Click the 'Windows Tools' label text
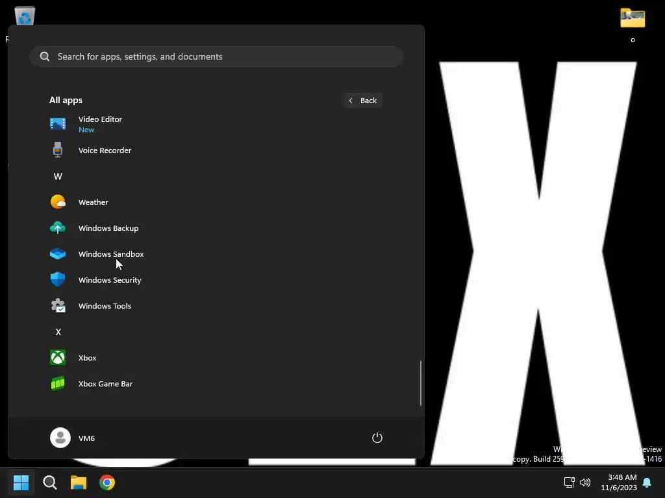This screenshot has width=665, height=498. 105,306
